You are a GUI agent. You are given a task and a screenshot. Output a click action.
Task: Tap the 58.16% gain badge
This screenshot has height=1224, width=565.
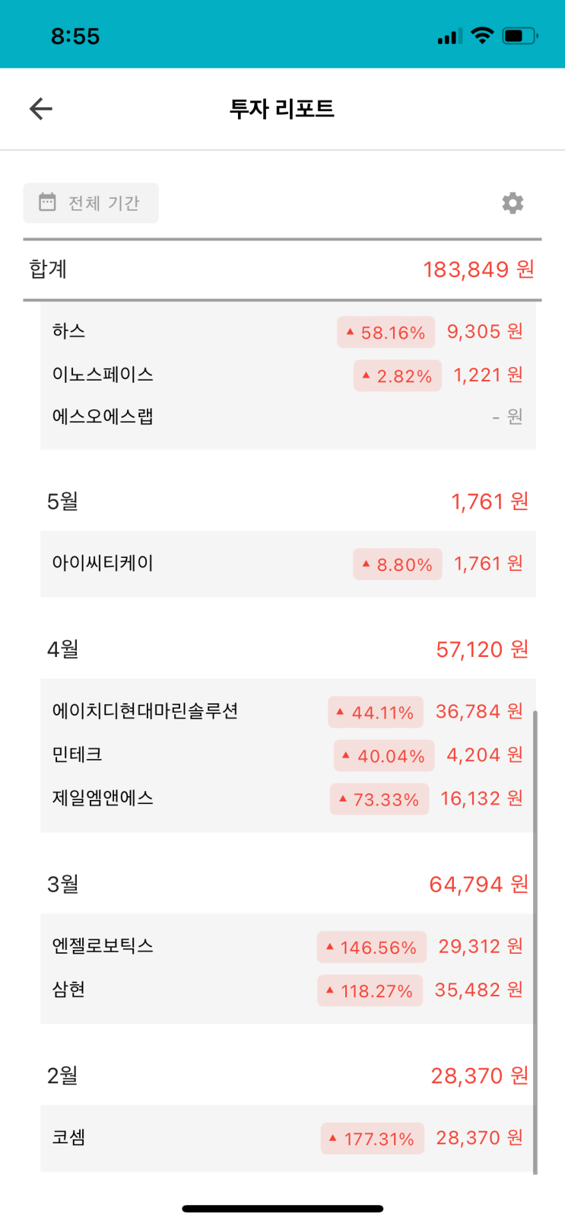point(386,333)
